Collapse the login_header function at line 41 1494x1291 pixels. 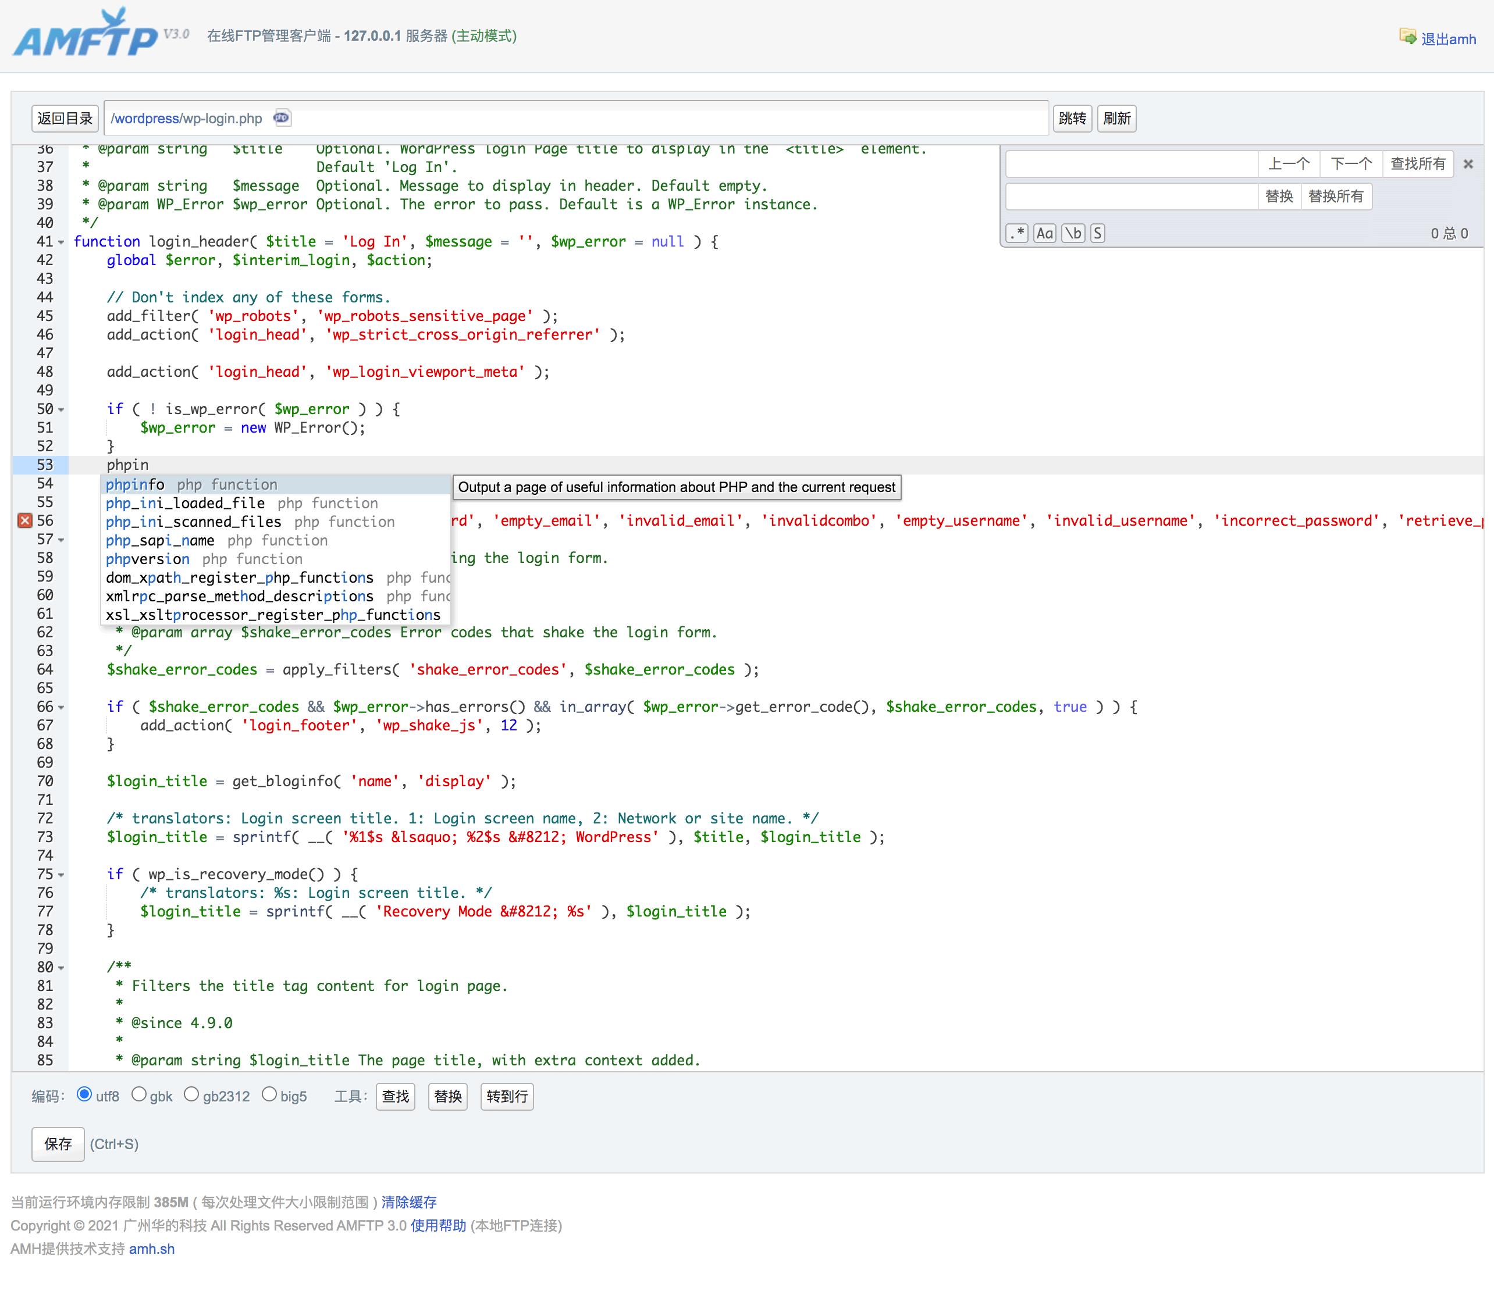point(61,242)
